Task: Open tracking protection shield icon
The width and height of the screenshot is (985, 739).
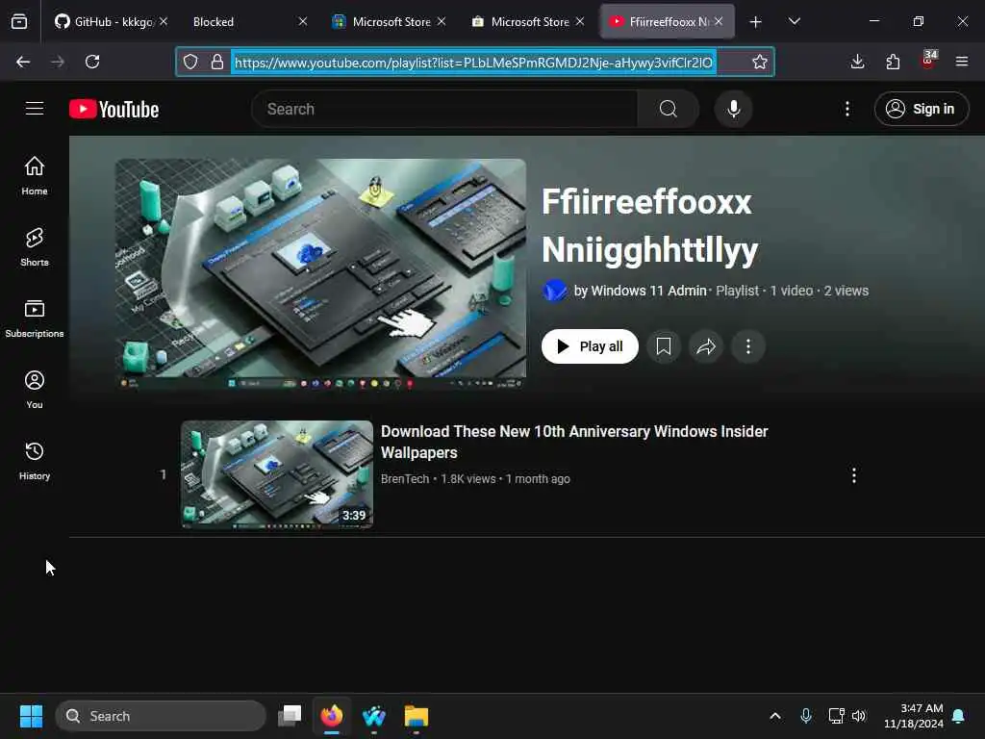Action: point(190,62)
